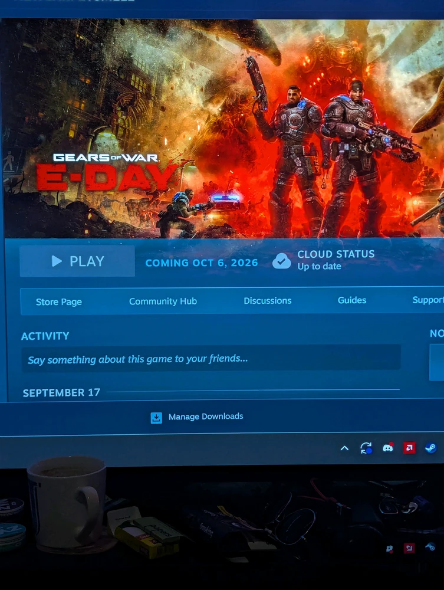Open the AMD Software tray icon
444x590 pixels.
coord(409,448)
